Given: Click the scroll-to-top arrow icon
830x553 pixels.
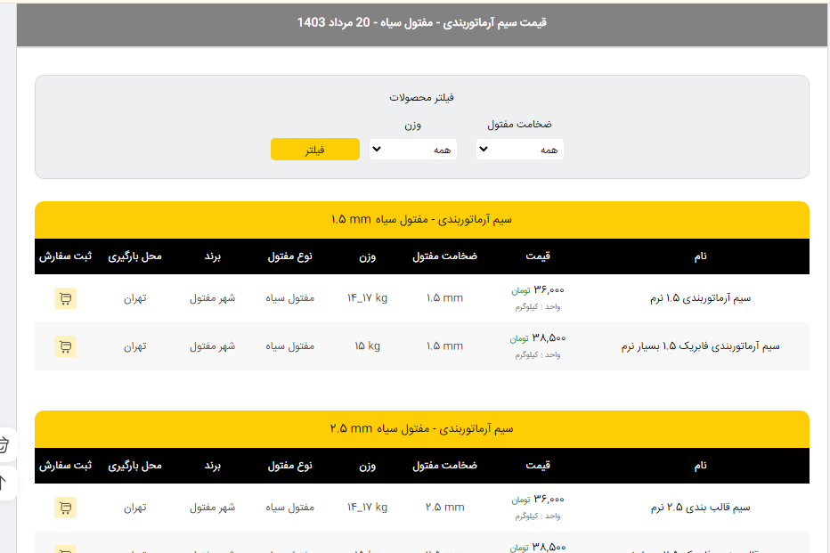Looking at the screenshot, I should pyautogui.click(x=4, y=483).
